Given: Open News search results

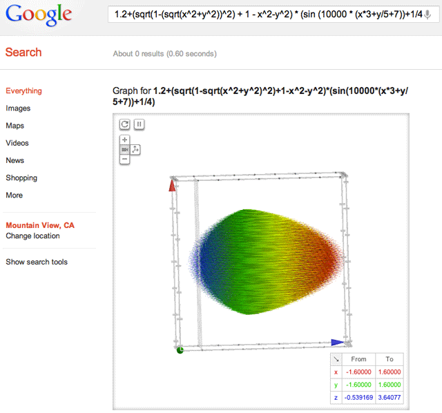Looking at the screenshot, I should click(x=15, y=160).
